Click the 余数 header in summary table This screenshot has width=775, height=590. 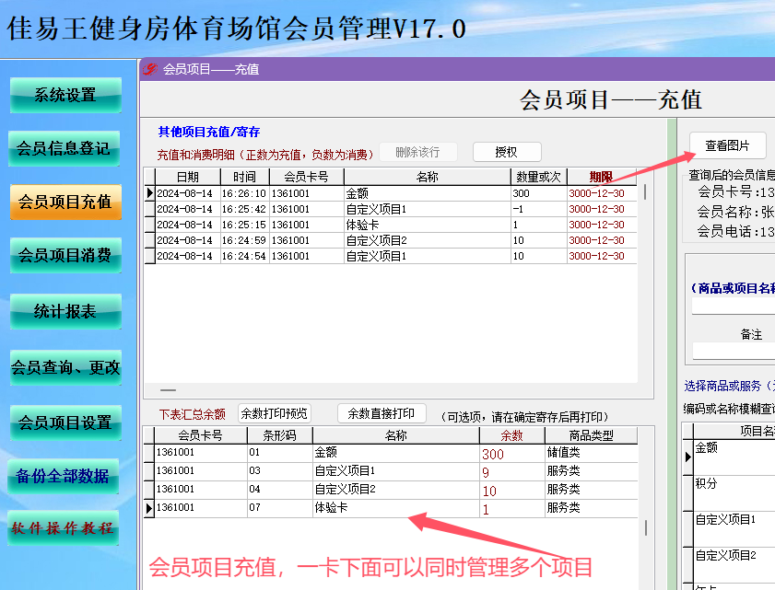[x=511, y=435]
